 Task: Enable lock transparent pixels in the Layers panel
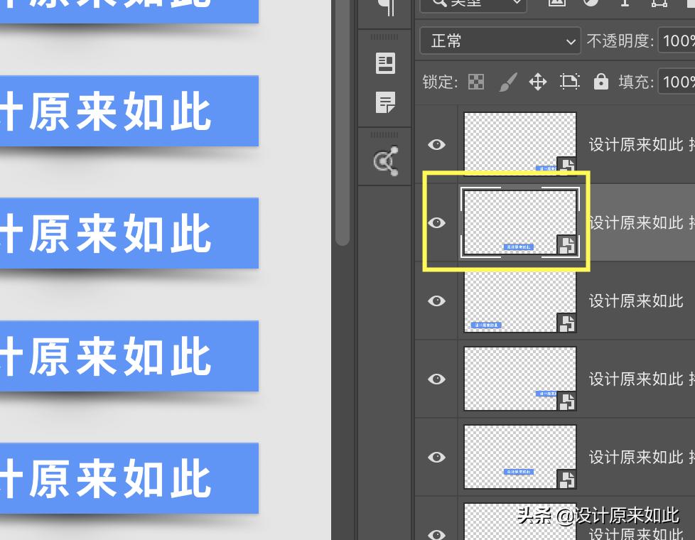pos(475,82)
